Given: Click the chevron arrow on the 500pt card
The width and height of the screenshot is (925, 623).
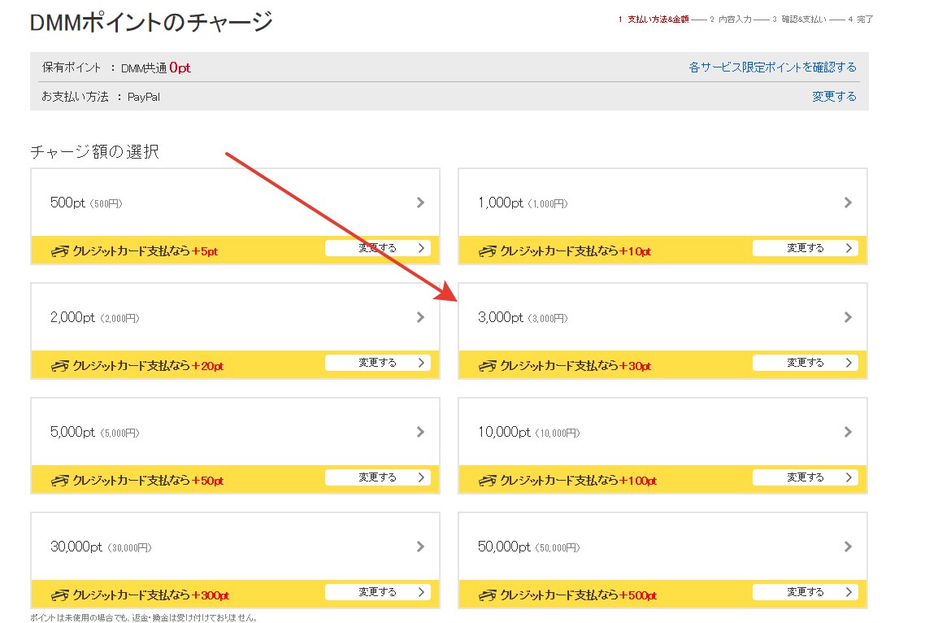Looking at the screenshot, I should [420, 203].
